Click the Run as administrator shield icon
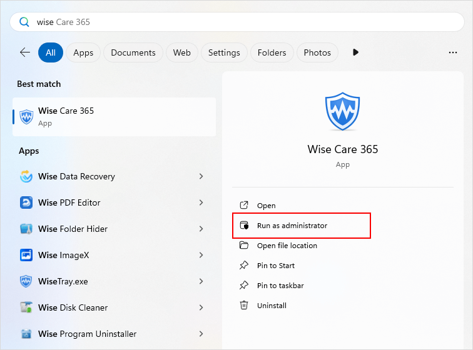This screenshot has width=473, height=350. coord(244,225)
